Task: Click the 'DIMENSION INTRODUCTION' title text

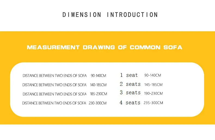Action: point(110,15)
